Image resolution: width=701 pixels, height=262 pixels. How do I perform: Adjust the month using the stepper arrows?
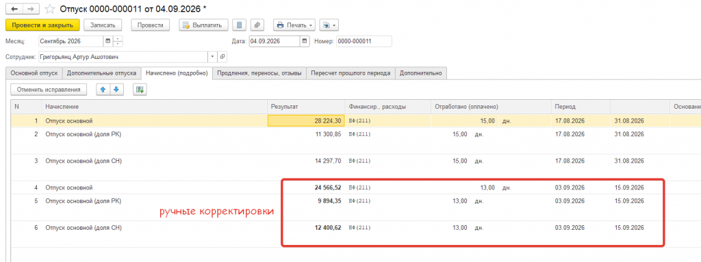click(x=118, y=41)
